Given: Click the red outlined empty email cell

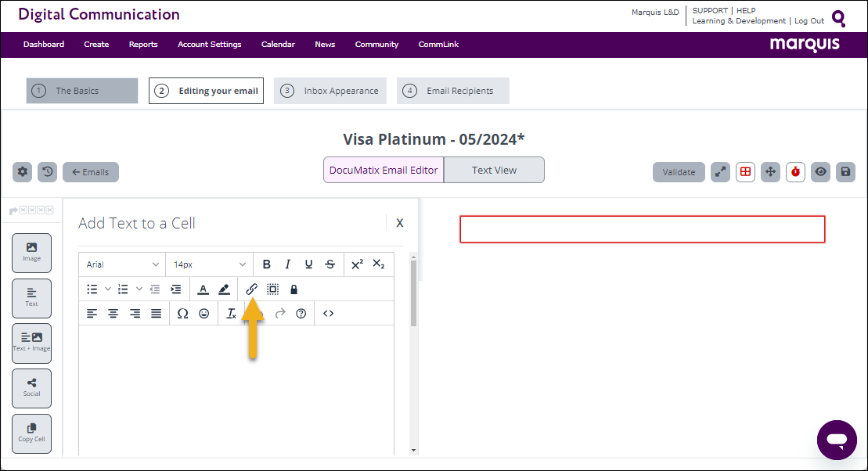Looking at the screenshot, I should 642,229.
